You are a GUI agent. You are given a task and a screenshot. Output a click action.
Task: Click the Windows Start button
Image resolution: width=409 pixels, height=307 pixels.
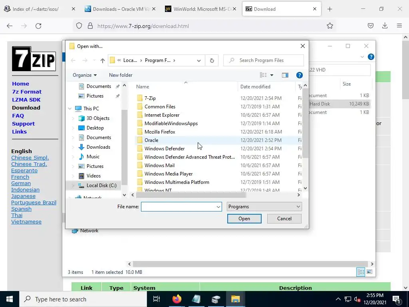click(10, 299)
